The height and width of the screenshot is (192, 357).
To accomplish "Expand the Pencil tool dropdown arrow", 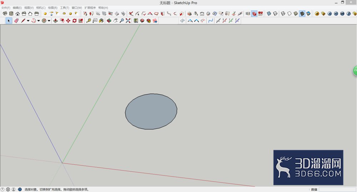I will [28, 21].
